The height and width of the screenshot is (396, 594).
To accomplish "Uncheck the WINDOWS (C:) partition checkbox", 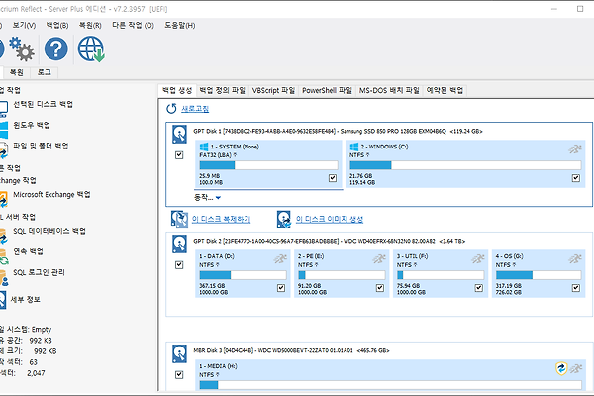I will [575, 178].
